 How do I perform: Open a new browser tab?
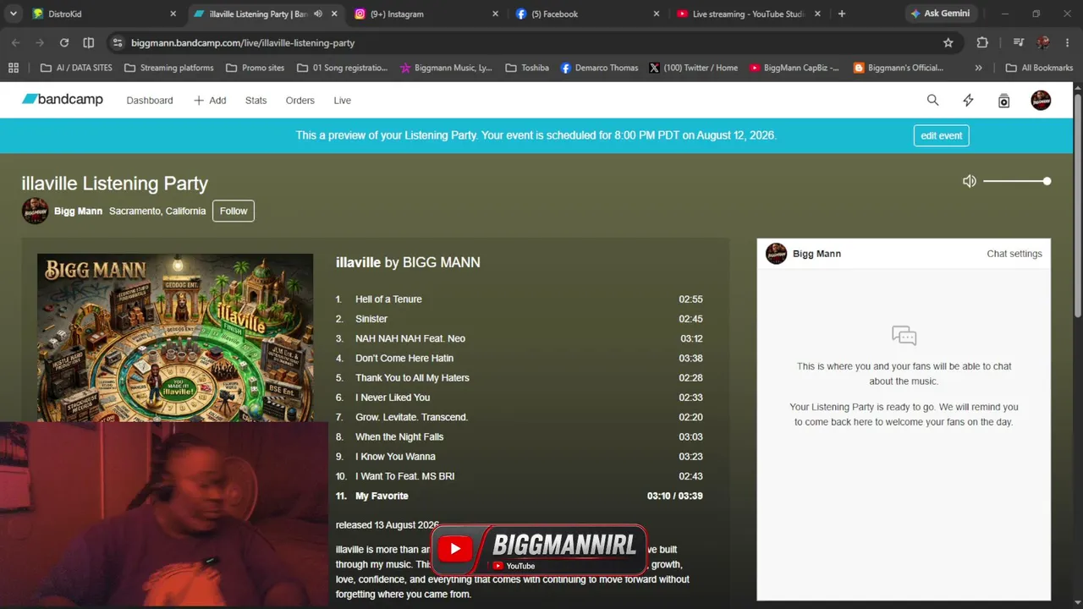(841, 14)
